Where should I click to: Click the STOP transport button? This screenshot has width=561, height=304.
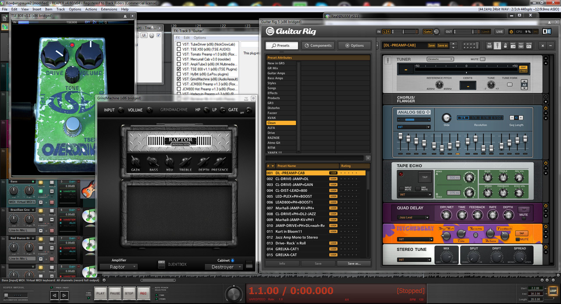[129, 293]
